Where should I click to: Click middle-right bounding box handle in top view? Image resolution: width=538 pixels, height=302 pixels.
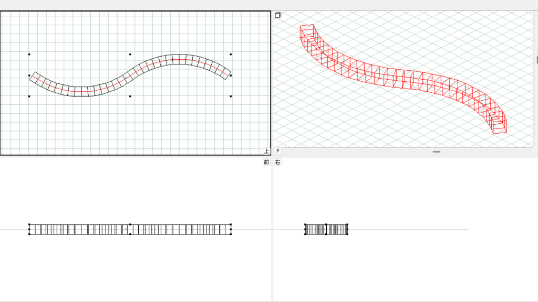231,75
